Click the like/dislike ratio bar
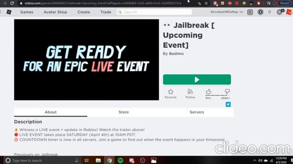Viewport: 293px width, 164px height. coord(217,95)
